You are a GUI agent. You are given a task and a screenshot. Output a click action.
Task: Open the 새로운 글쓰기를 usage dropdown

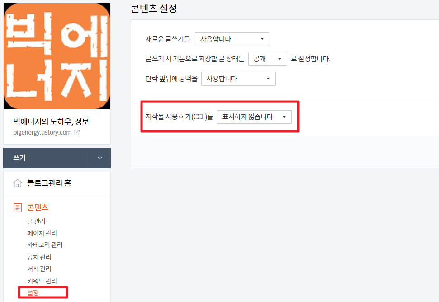tap(231, 39)
